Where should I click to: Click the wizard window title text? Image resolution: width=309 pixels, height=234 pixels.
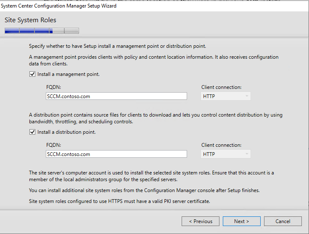click(x=58, y=6)
